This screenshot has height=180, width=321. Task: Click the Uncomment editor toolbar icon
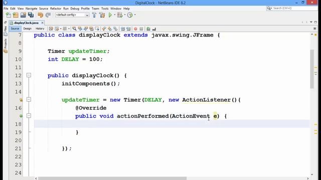(154, 29)
